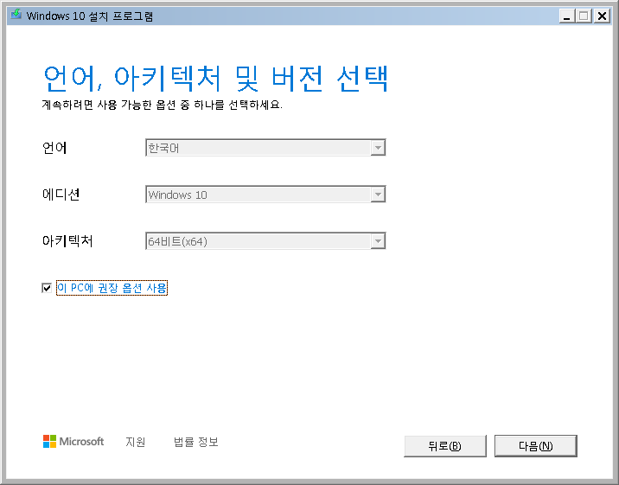Open the 지원 link

(x=136, y=442)
